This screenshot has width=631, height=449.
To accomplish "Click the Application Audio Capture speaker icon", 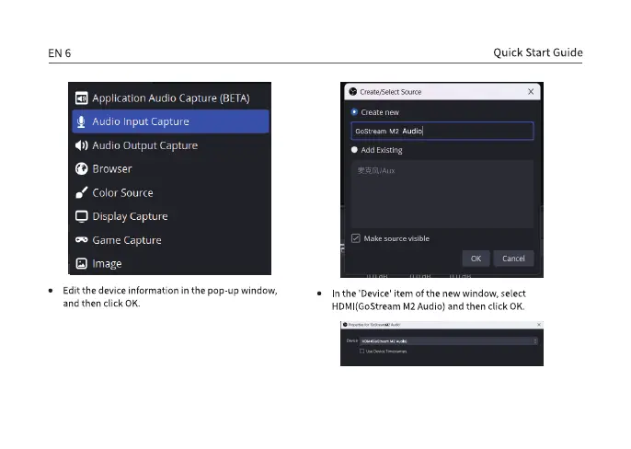I will click(x=81, y=98).
